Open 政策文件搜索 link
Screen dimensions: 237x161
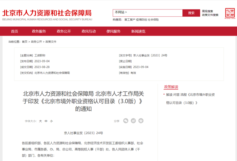(210, 15)
